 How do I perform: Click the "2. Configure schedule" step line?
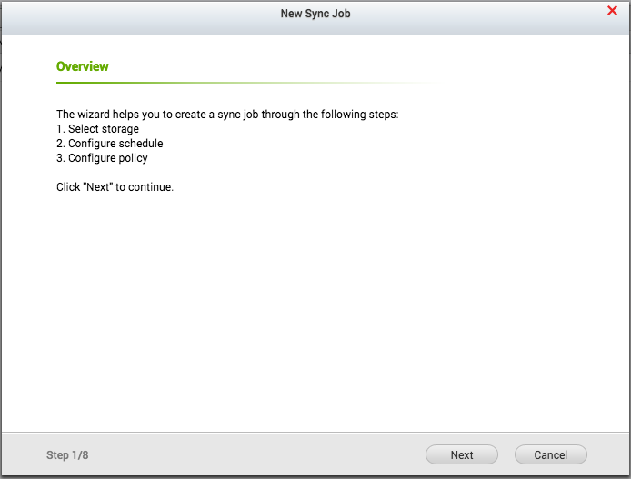pyautogui.click(x=109, y=144)
